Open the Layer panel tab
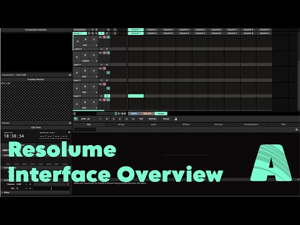Screen dimensions: 300x225 tap(154, 124)
